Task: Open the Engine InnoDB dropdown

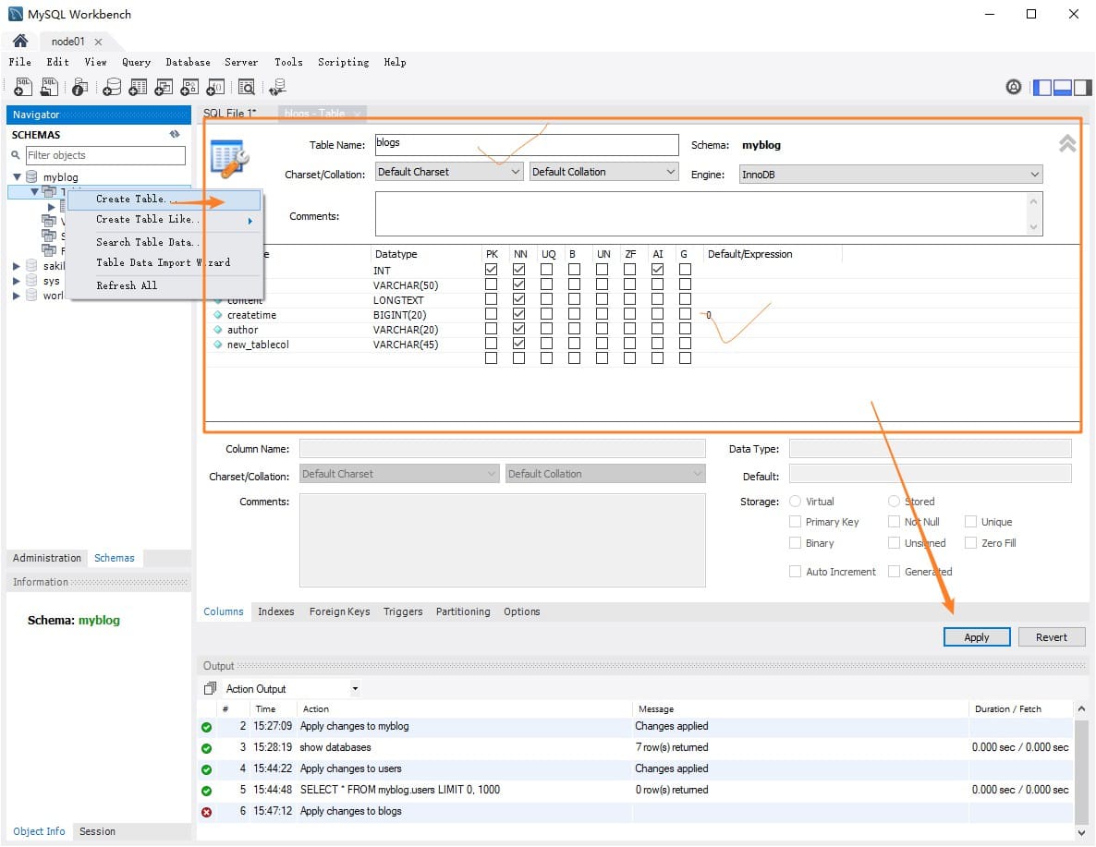Action: (891, 174)
